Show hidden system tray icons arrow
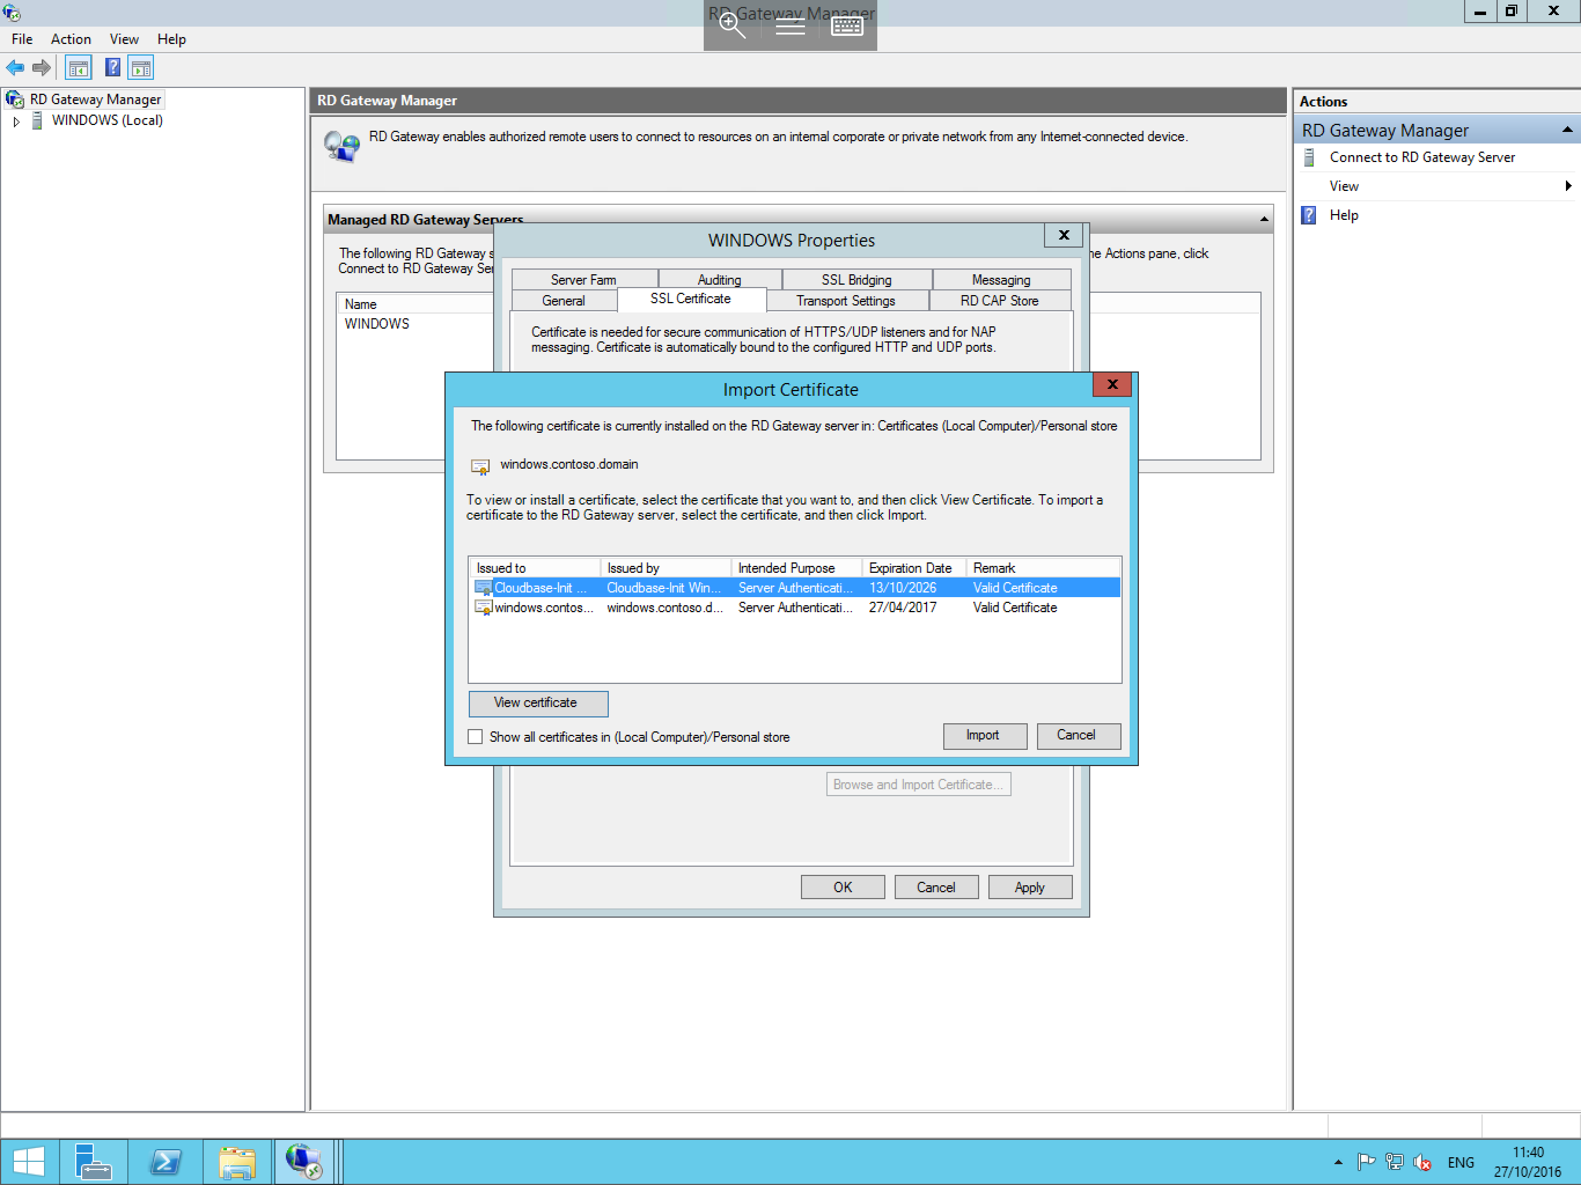The width and height of the screenshot is (1581, 1185). [1338, 1162]
